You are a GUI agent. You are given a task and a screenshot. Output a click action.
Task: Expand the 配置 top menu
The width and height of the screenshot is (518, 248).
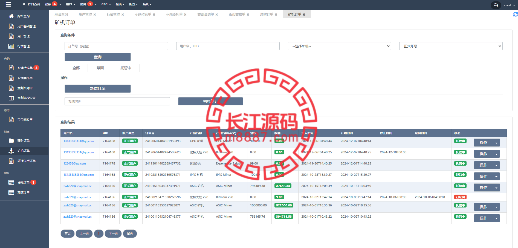[134, 4]
